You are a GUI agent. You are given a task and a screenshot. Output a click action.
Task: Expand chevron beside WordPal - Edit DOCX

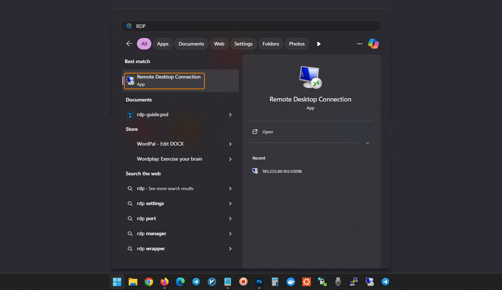coord(230,144)
